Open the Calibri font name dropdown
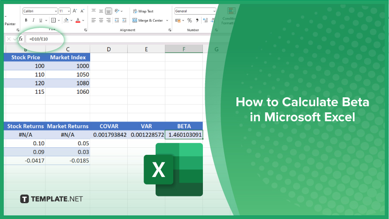This screenshot has width=389, height=219. click(56, 11)
